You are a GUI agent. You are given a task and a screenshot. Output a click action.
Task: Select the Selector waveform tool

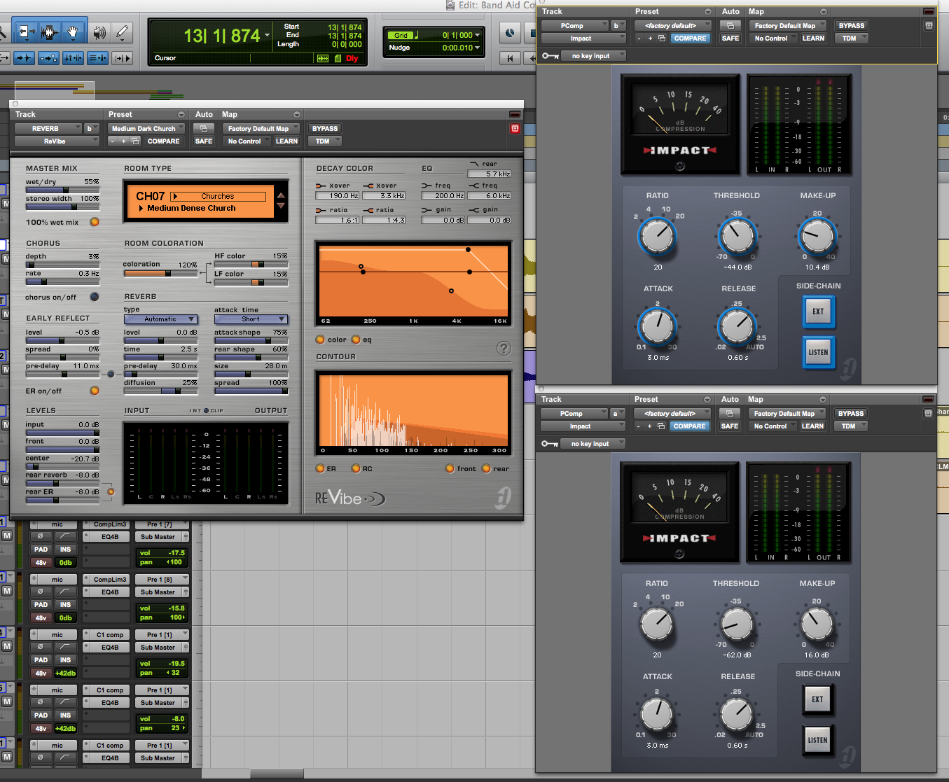(50, 32)
